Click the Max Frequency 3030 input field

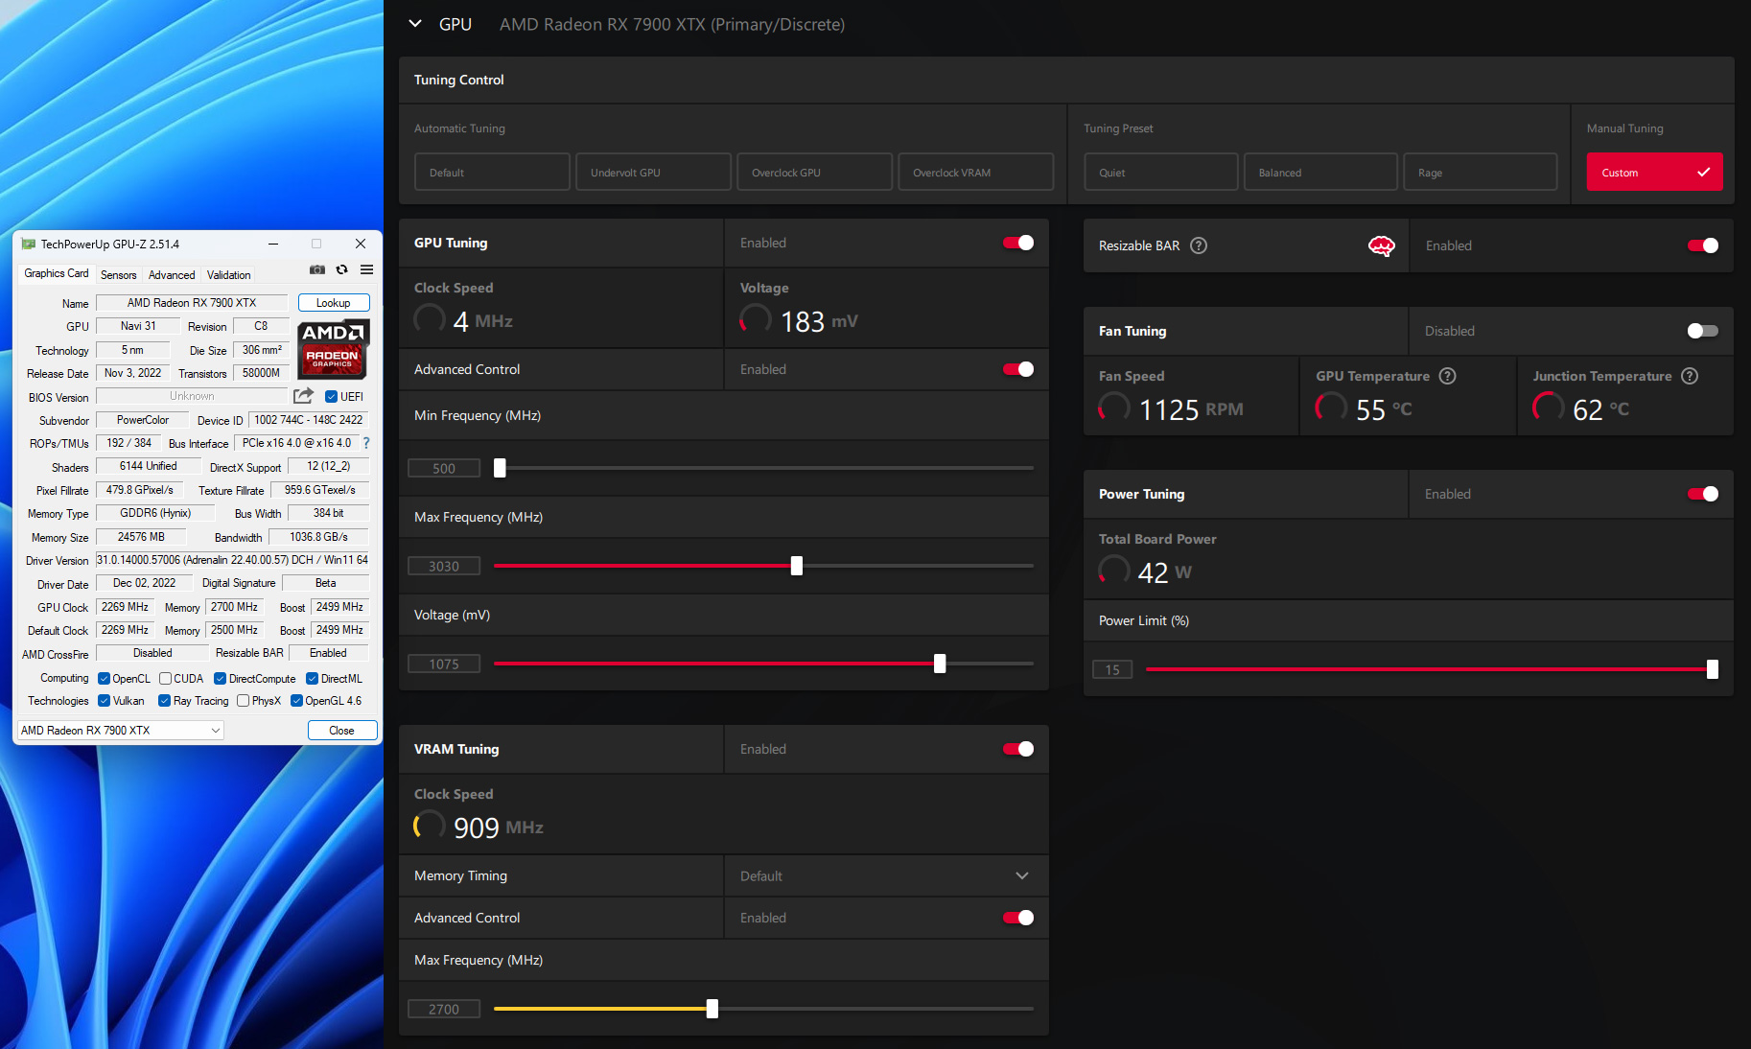pos(444,566)
